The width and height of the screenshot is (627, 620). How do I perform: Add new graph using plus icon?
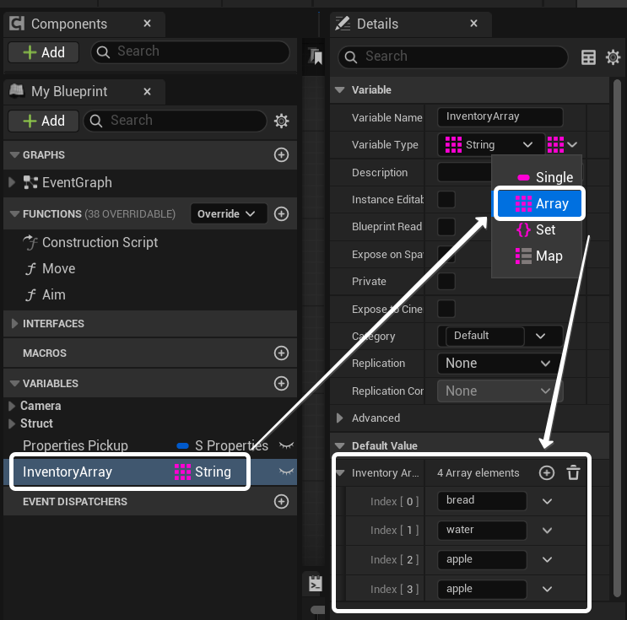[282, 155]
